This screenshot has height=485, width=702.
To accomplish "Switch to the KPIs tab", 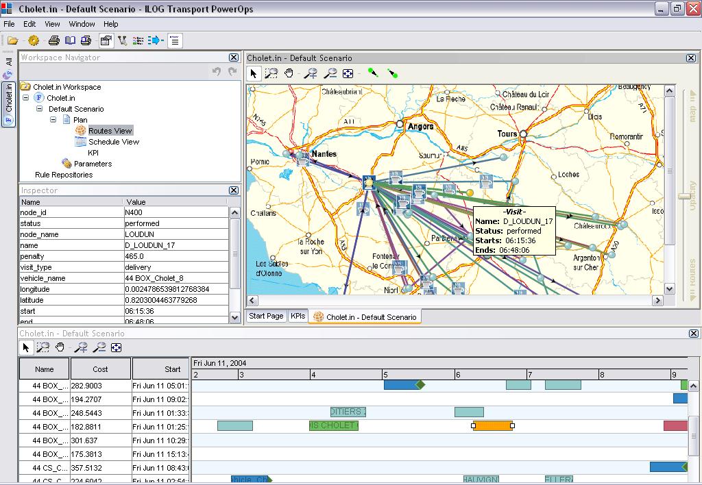I will (x=298, y=316).
